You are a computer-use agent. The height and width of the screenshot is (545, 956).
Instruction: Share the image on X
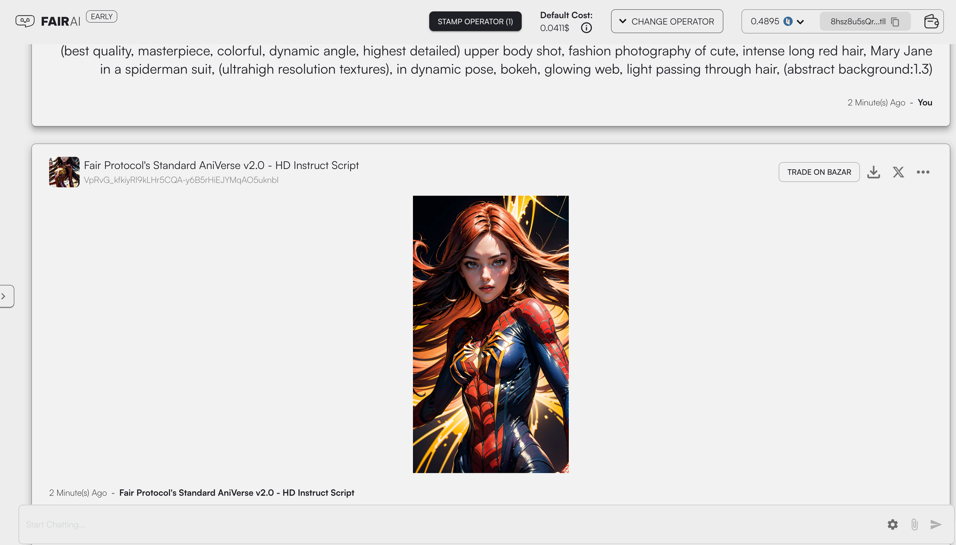click(x=899, y=172)
